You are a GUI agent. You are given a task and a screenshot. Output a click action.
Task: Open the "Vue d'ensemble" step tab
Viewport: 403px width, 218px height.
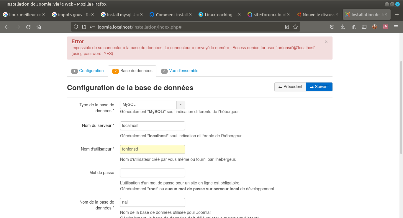pos(180,71)
